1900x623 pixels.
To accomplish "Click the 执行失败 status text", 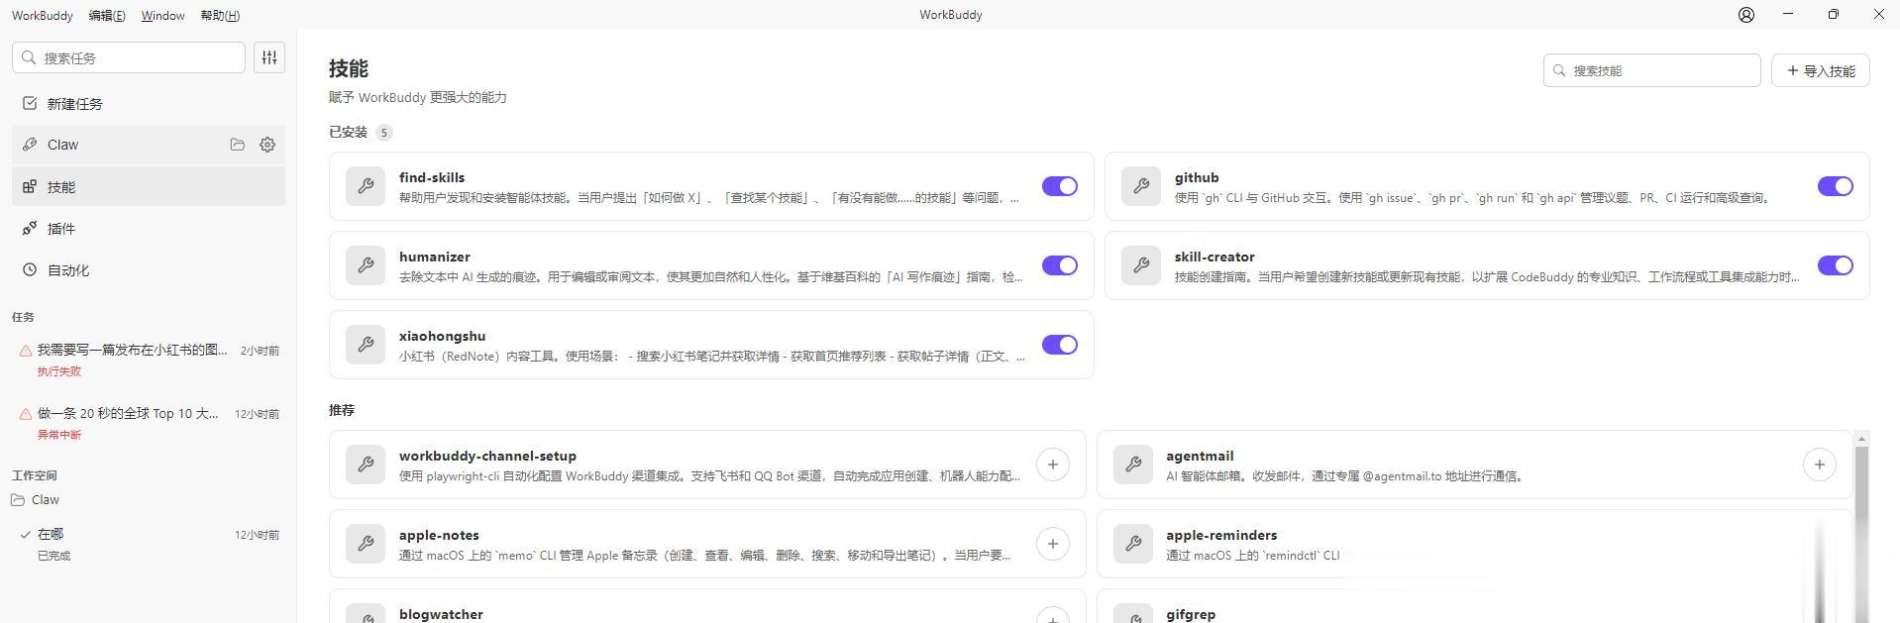I will (x=59, y=371).
